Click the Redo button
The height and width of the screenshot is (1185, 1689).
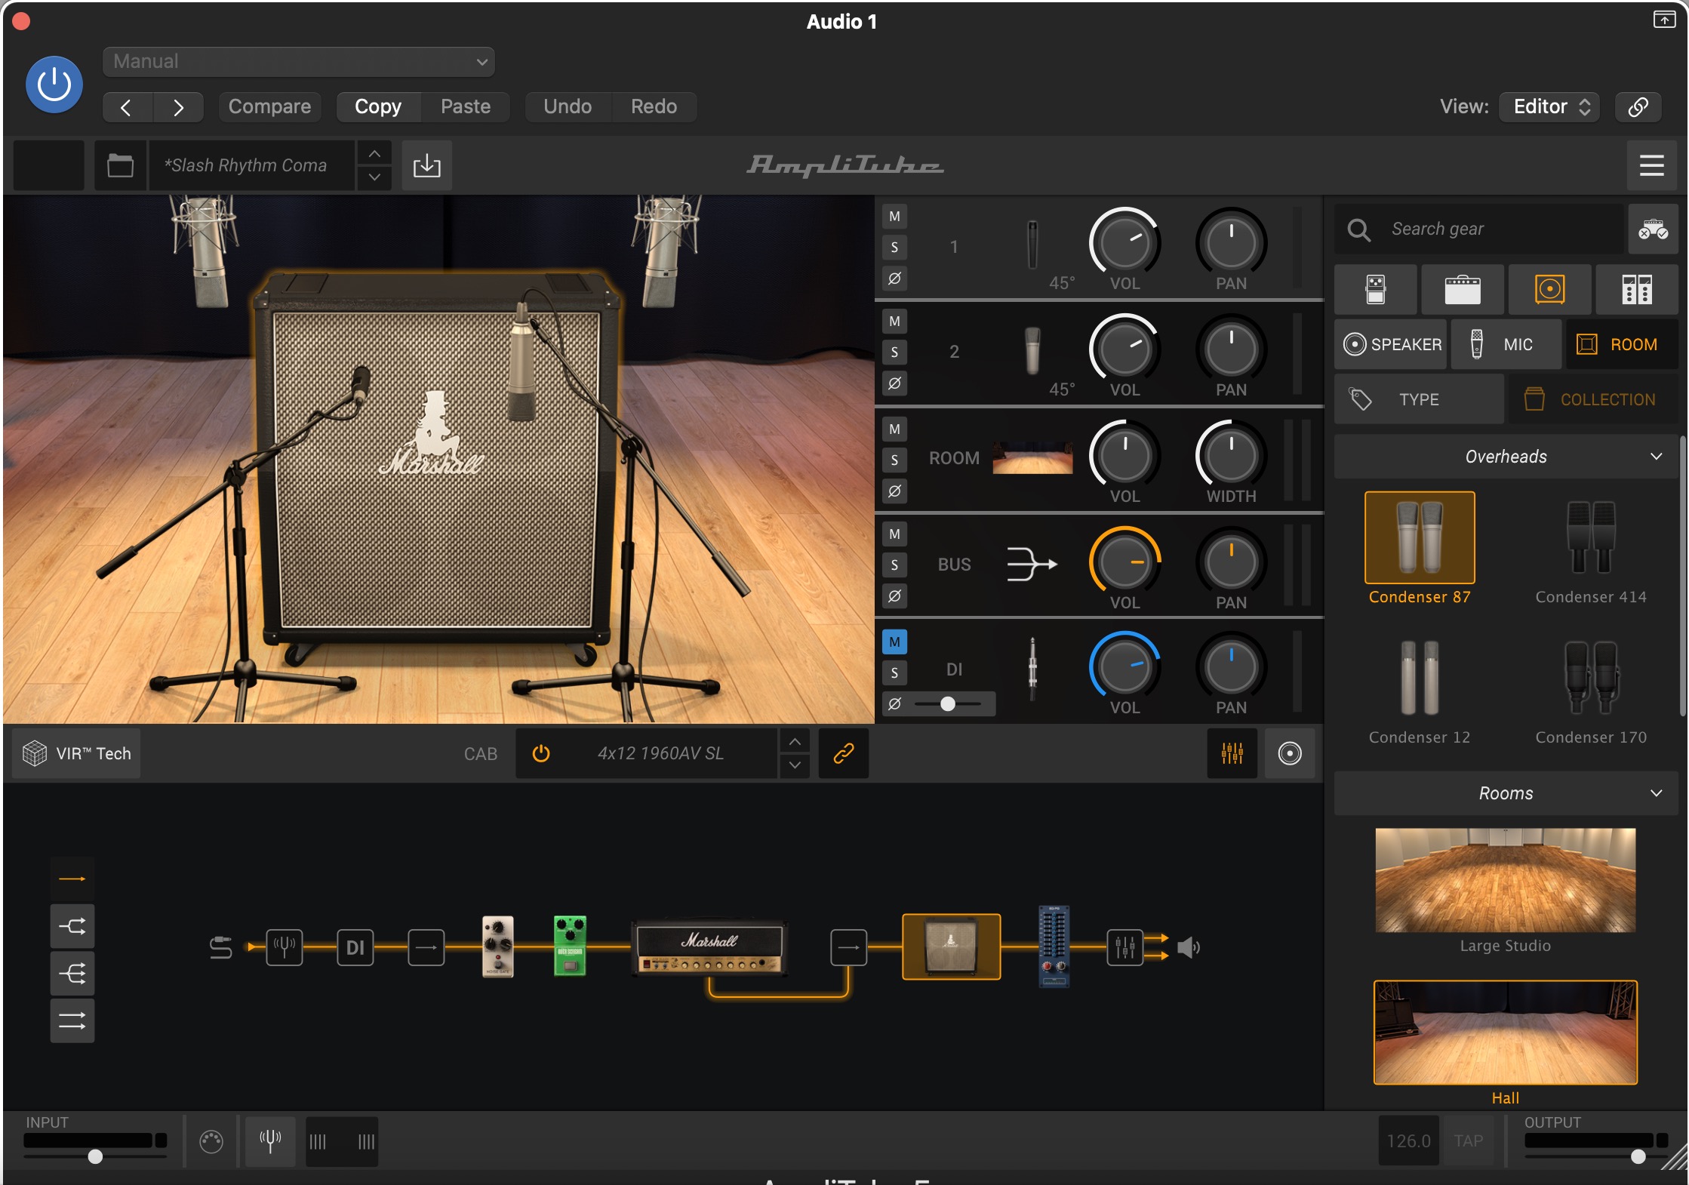654,106
